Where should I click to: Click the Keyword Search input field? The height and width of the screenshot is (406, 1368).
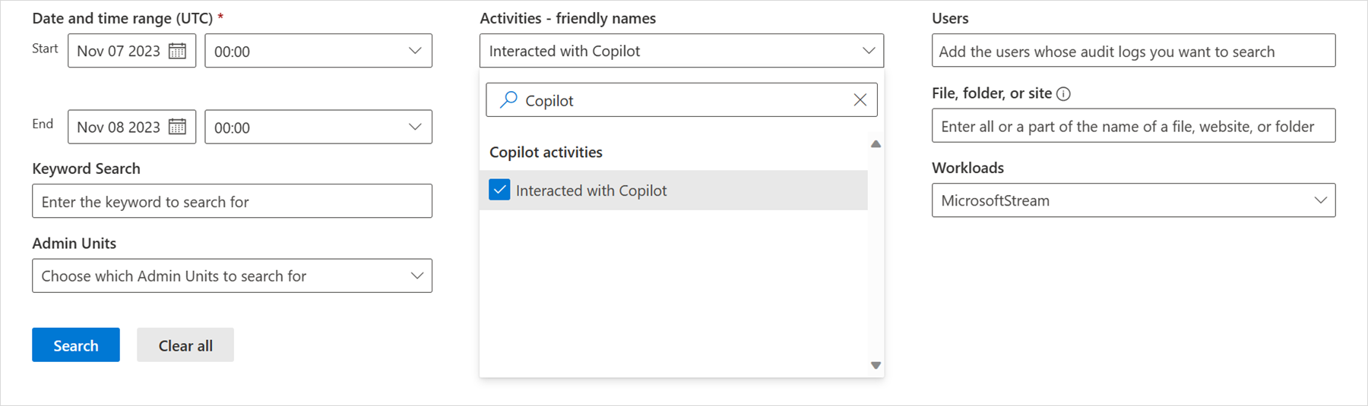tap(232, 201)
